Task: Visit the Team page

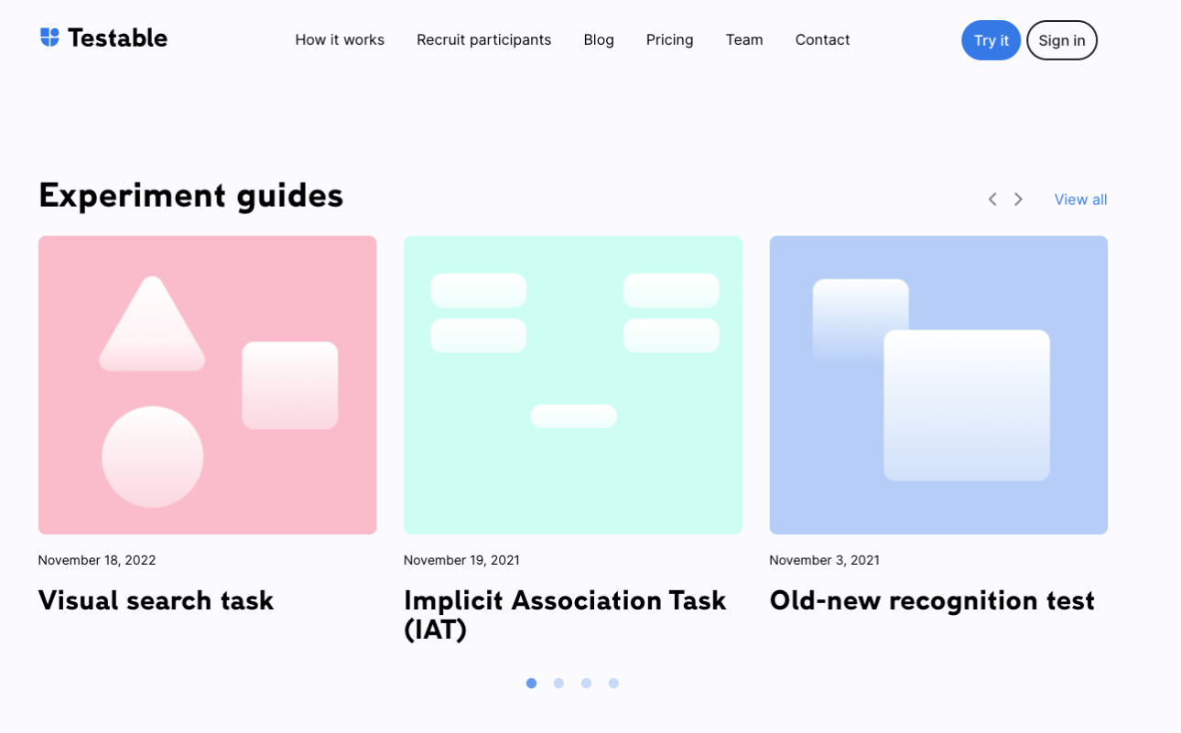Action: pos(744,39)
